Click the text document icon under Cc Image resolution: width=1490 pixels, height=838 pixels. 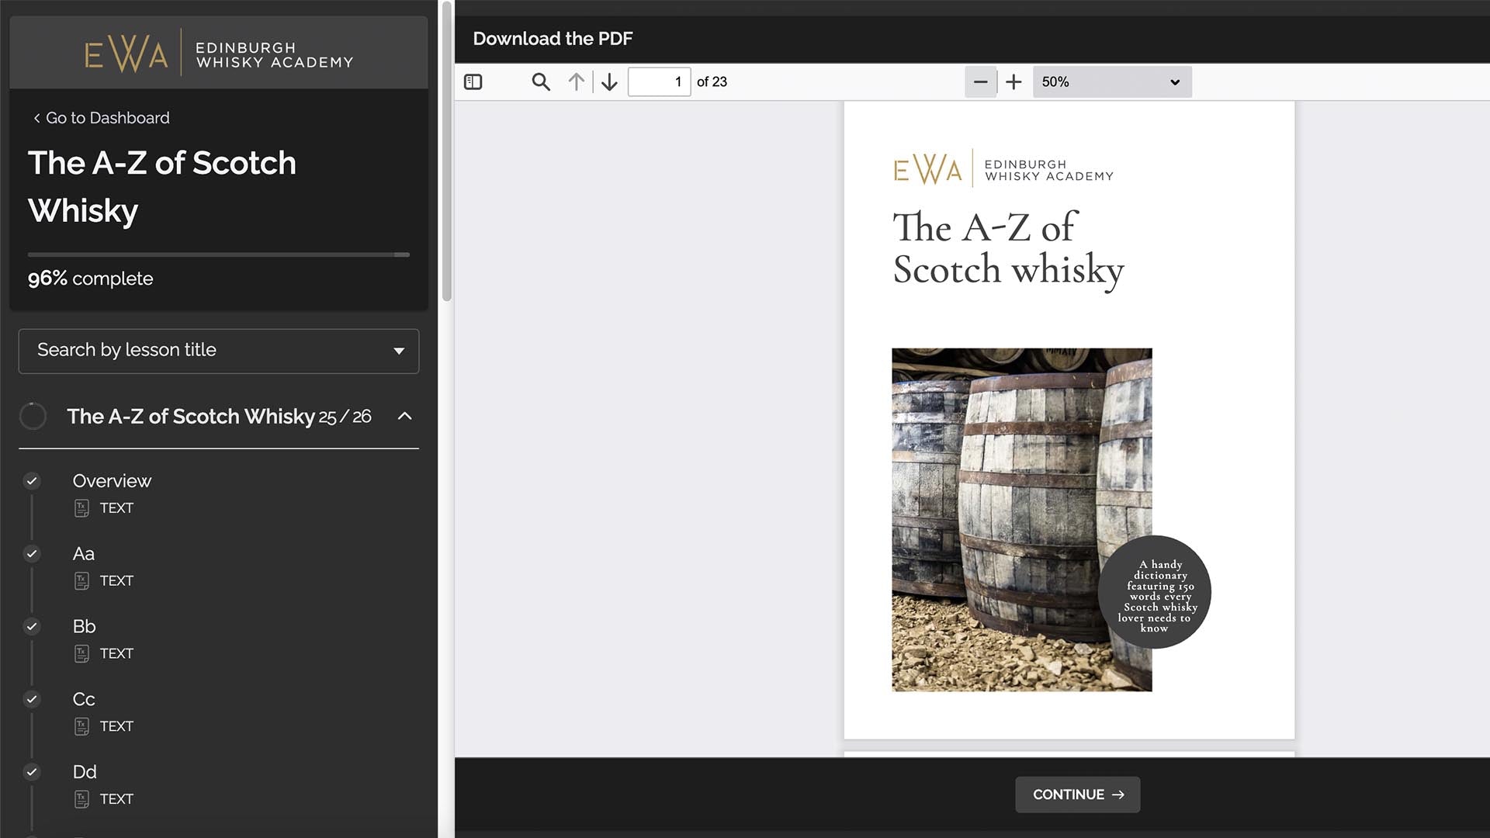click(x=81, y=726)
